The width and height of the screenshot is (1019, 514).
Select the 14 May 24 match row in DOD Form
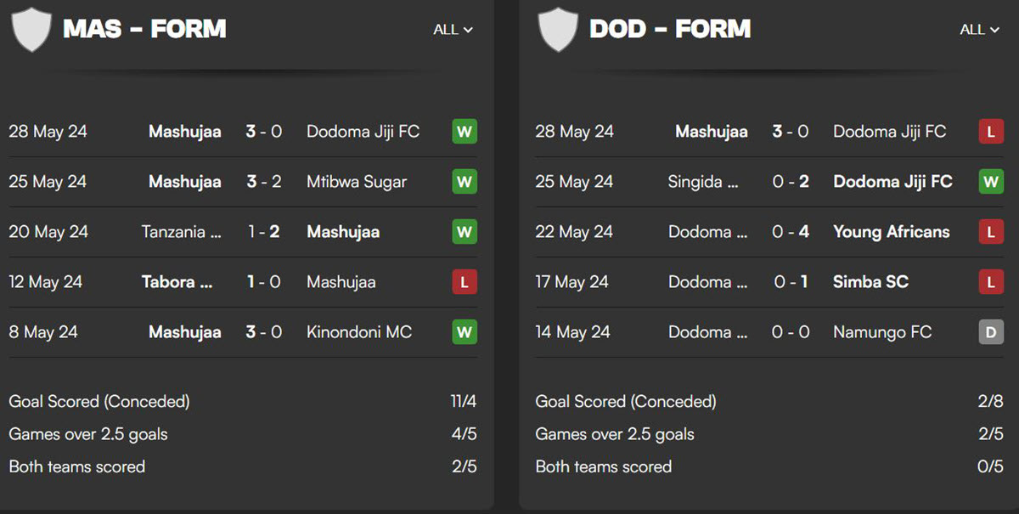[x=769, y=332]
